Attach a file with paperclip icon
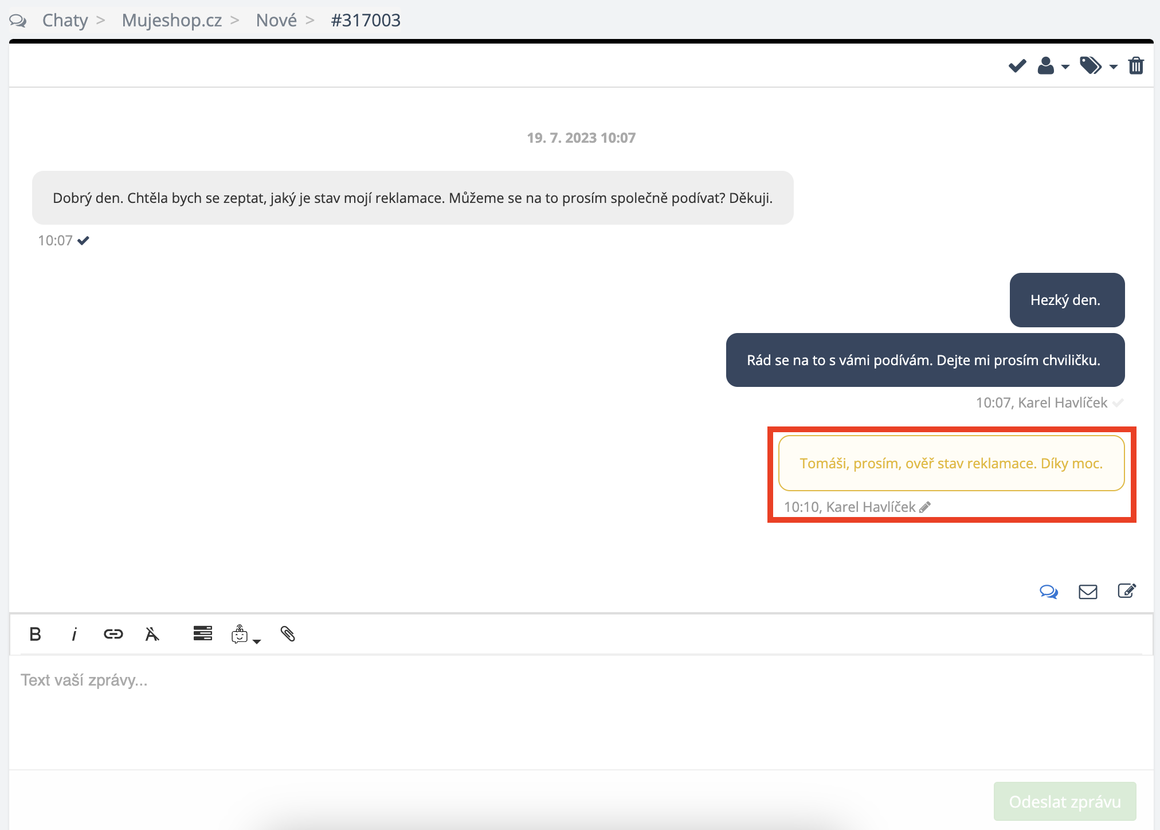Screen dimensions: 1160x830 [288, 634]
